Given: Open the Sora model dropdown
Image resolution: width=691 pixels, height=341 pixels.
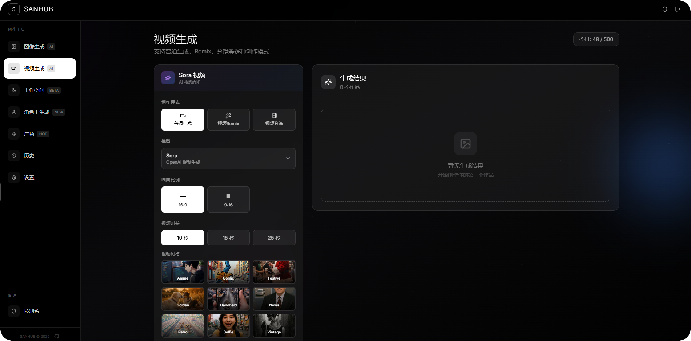Looking at the screenshot, I should [x=228, y=159].
